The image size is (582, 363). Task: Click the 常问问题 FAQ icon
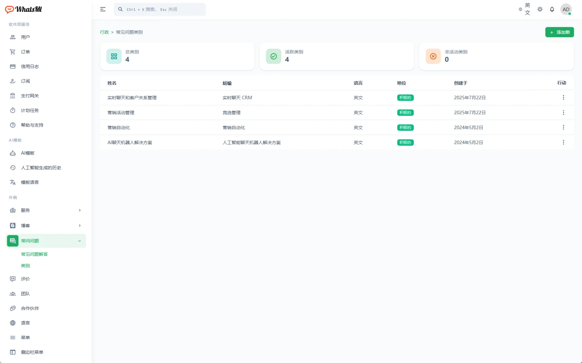(x=13, y=241)
